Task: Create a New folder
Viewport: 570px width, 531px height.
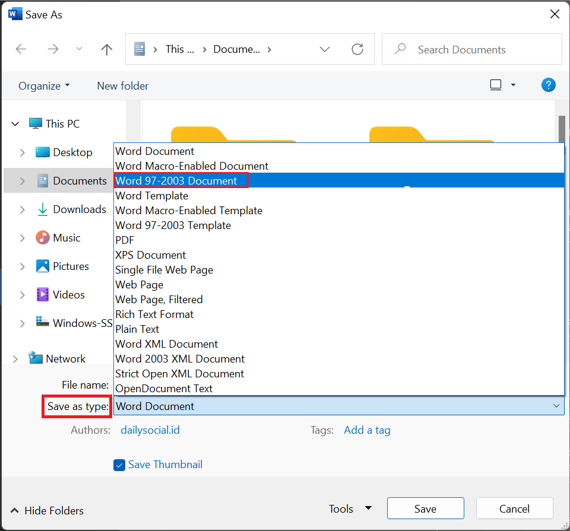Action: point(122,85)
